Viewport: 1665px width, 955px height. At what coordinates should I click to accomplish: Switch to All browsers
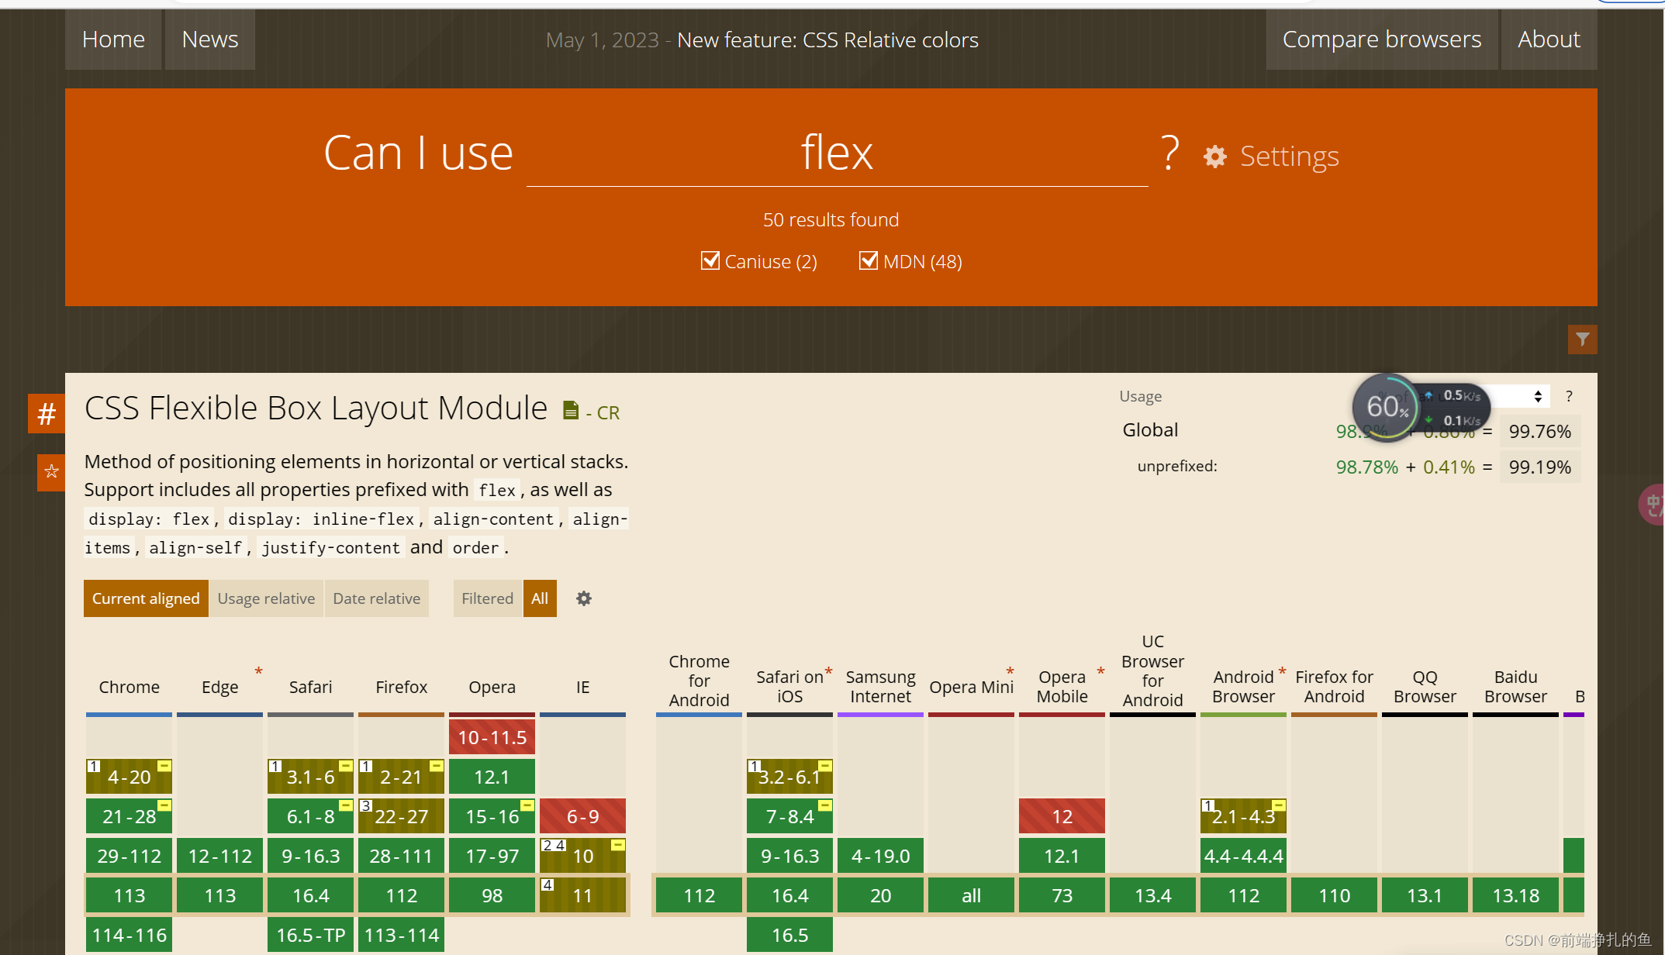point(540,598)
